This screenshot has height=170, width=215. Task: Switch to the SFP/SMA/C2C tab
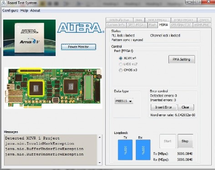coord(181,25)
